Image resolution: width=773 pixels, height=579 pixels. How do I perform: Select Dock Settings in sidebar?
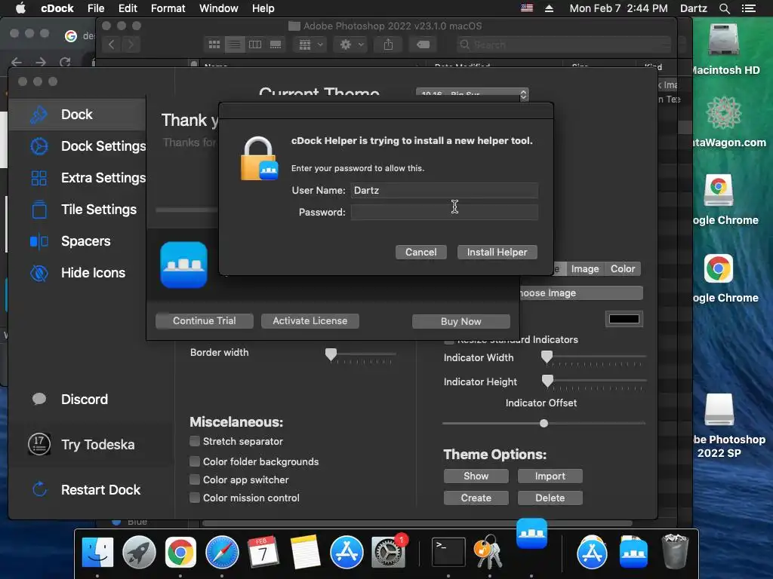[88, 146]
